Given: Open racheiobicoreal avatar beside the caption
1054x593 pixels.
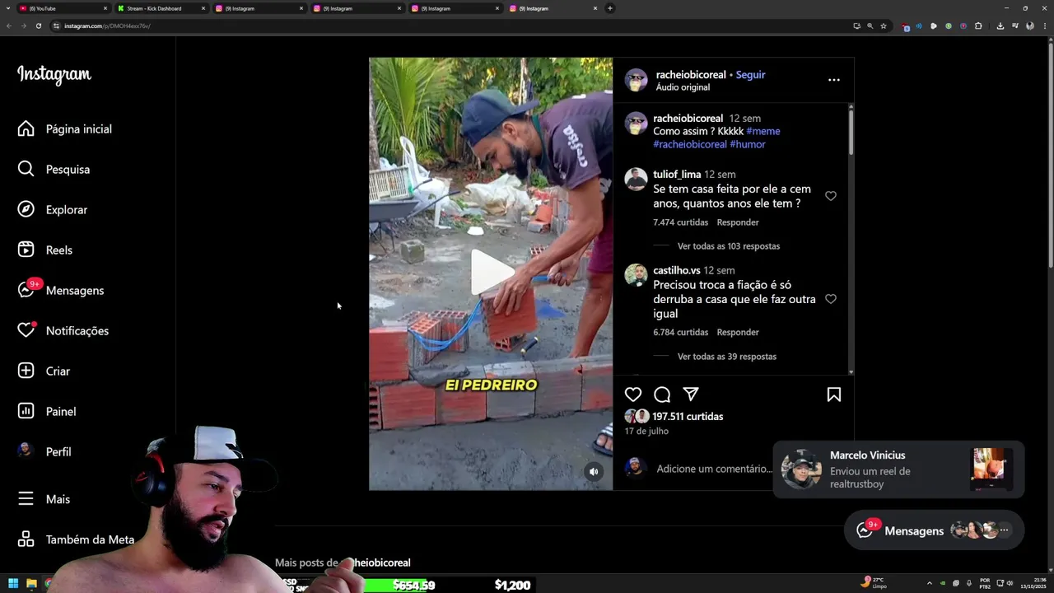Looking at the screenshot, I should 636,124.
